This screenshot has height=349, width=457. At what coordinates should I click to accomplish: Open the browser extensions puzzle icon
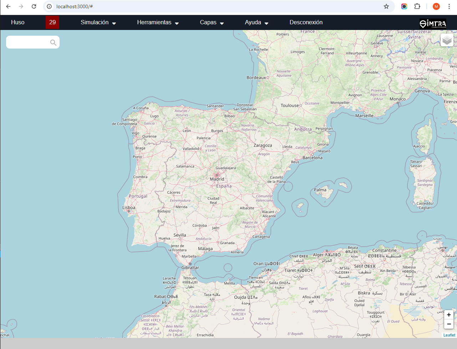(417, 6)
